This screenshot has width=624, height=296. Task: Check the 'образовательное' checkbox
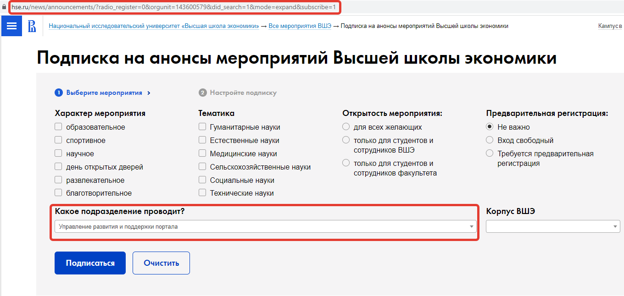pyautogui.click(x=58, y=127)
